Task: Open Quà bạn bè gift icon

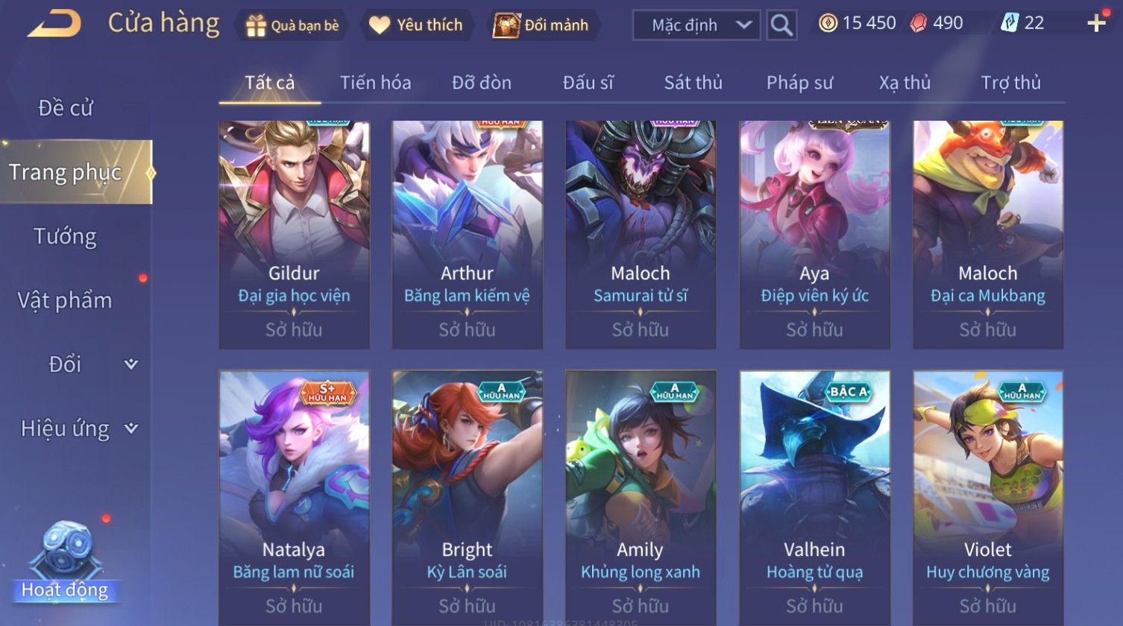Action: coord(256,26)
